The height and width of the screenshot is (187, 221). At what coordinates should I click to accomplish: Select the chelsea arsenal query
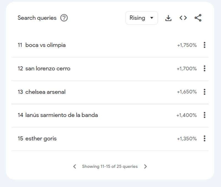pos(45,92)
